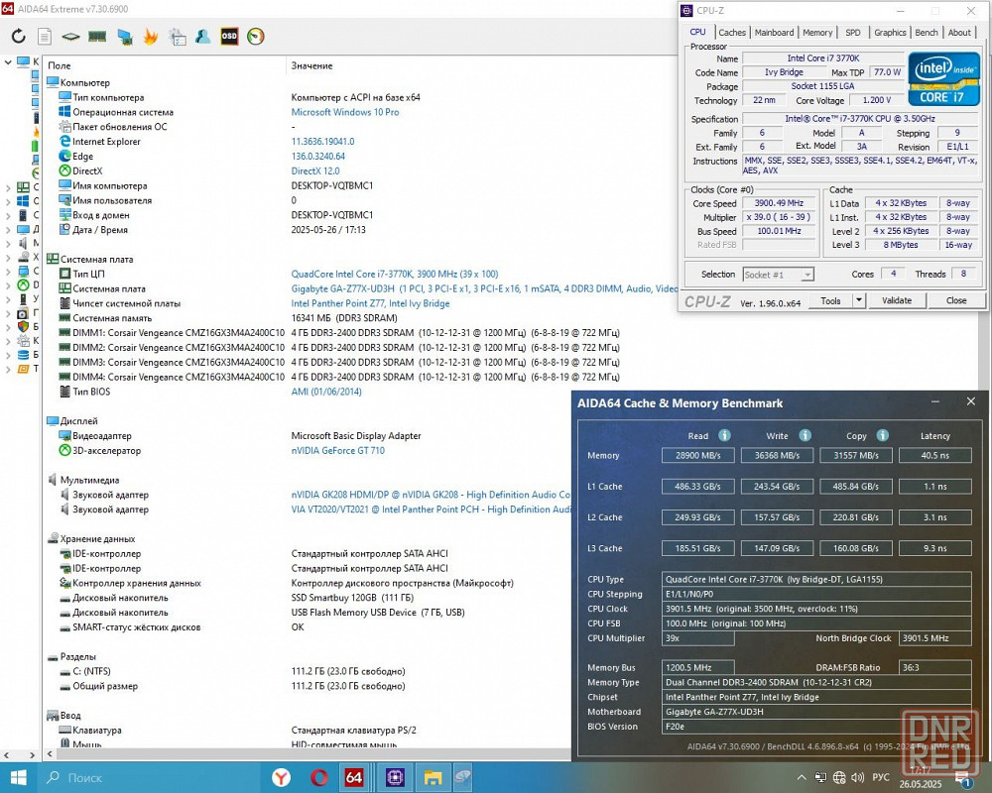Expand the database icon node in left tree
992x793 pixels.
tap(8, 355)
